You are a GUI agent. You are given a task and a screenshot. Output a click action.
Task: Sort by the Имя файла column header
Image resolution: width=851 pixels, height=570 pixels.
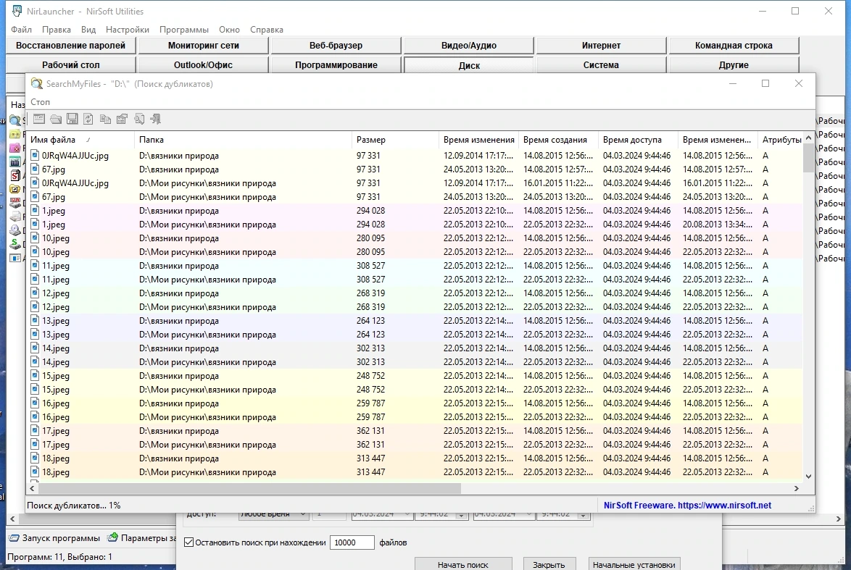[80, 139]
